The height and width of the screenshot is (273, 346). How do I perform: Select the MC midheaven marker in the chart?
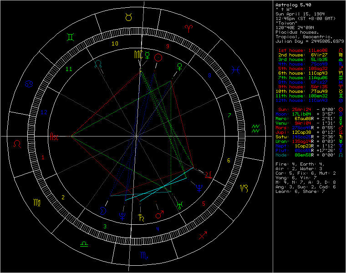tap(138, 55)
